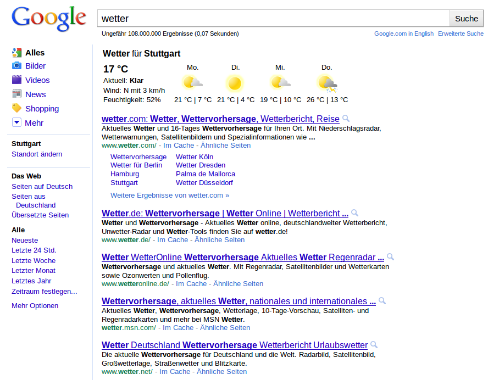The width and height of the screenshot is (488, 380).
Task: Filter results to Letzte 24 Std.
Action: [x=34, y=250]
